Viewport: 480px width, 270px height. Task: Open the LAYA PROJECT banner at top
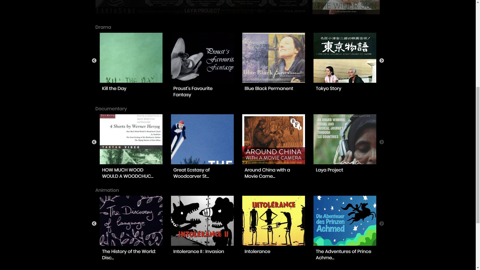coord(202,7)
